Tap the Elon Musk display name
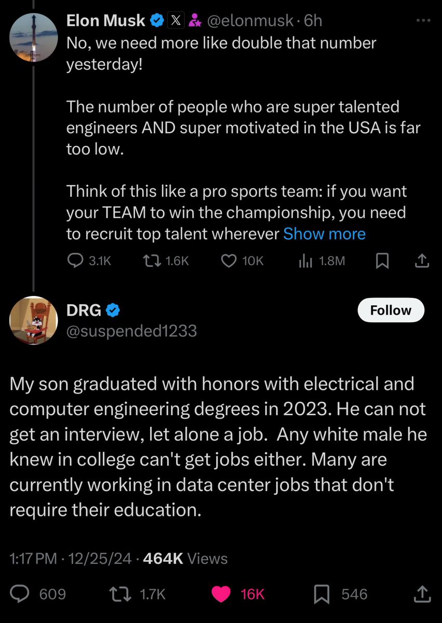 106,20
